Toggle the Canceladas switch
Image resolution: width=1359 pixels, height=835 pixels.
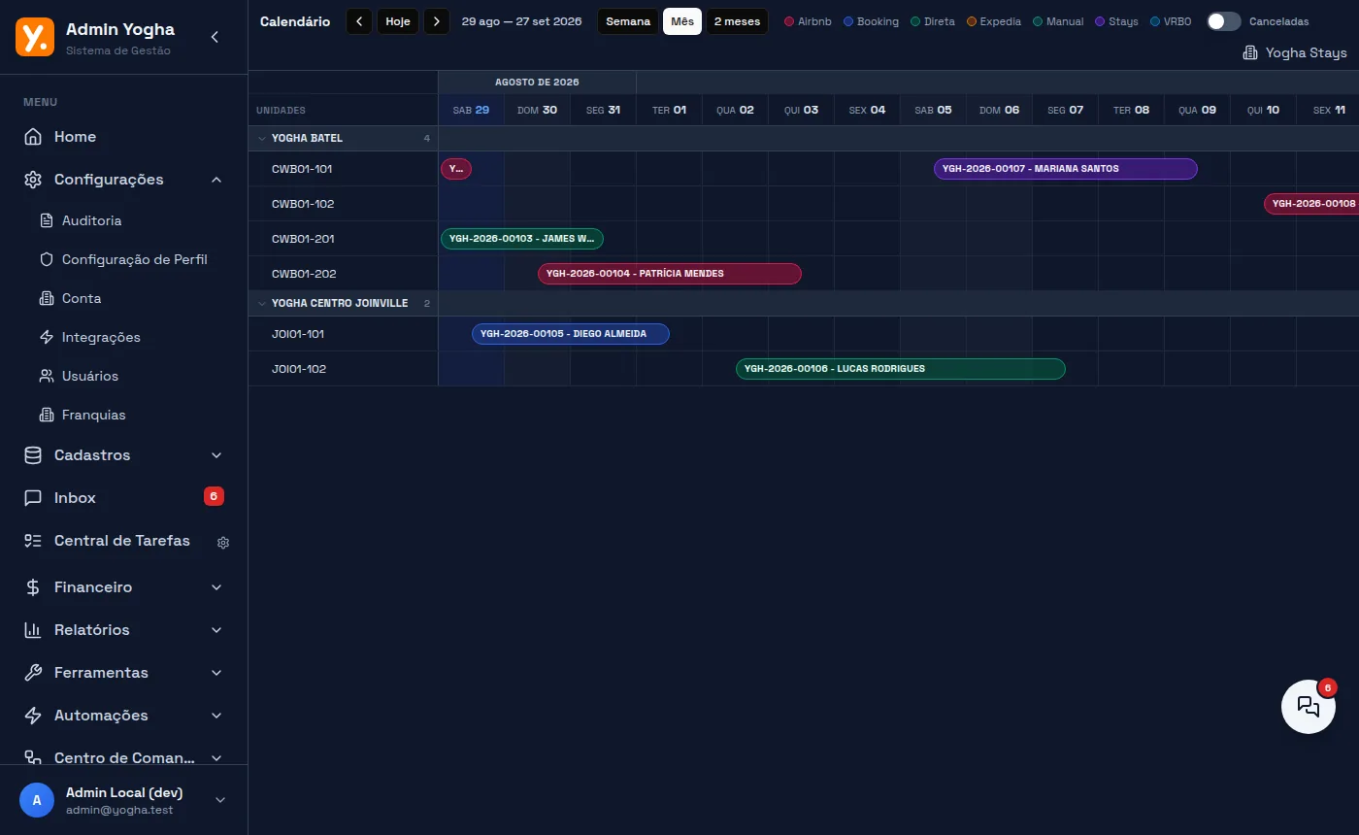tap(1224, 21)
